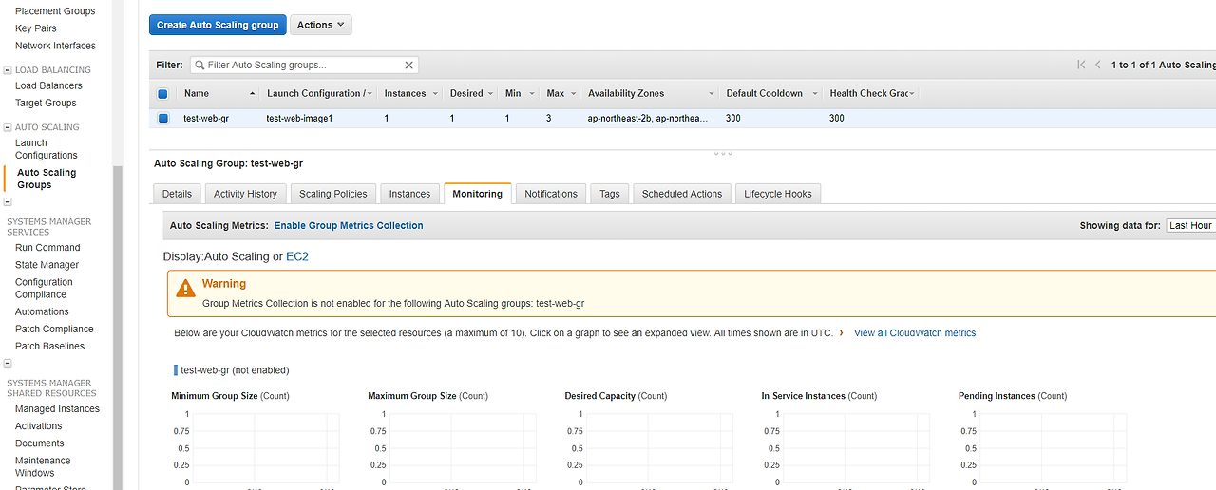Toggle the select-all checkbox in table header
Image resolution: width=1216 pixels, height=490 pixels.
tap(162, 94)
